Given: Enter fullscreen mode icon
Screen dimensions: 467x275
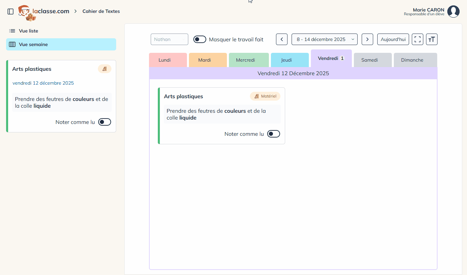Looking at the screenshot, I should (418, 39).
